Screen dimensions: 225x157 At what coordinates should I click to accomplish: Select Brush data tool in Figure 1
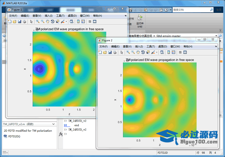pyautogui.click(x=63, y=22)
